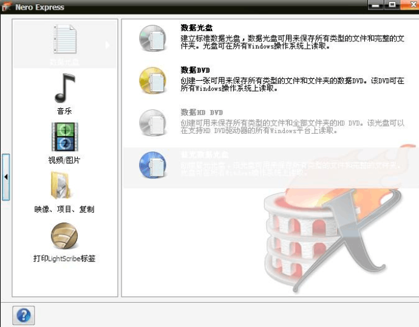Image resolution: width=419 pixels, height=327 pixels.
Task: Click the white arrow beside Data disc category
Action: click(x=107, y=45)
